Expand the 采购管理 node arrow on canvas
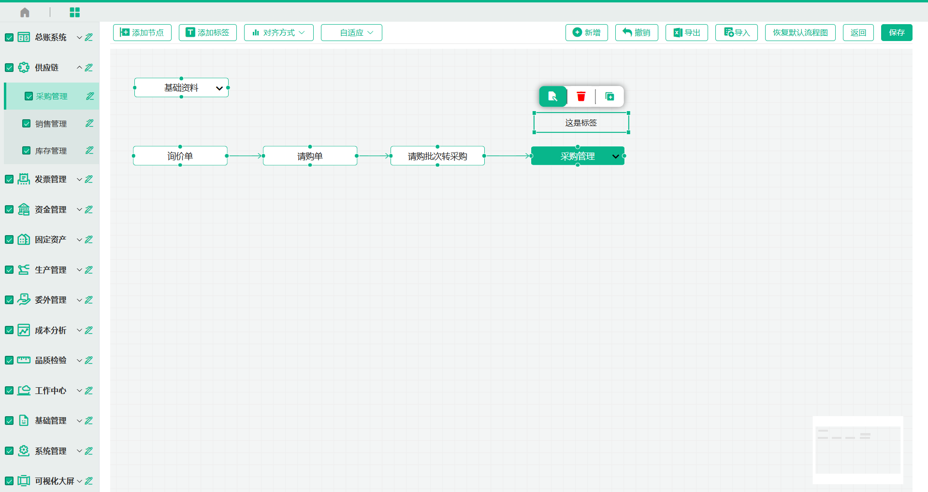This screenshot has height=492, width=928. (x=615, y=156)
